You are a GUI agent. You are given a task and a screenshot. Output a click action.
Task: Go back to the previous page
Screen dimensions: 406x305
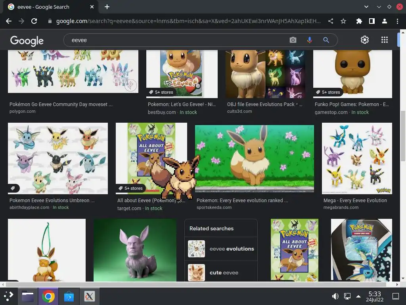9,21
